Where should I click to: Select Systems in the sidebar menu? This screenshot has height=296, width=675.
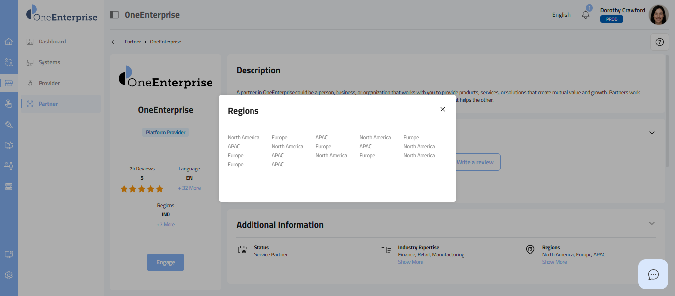tap(49, 62)
